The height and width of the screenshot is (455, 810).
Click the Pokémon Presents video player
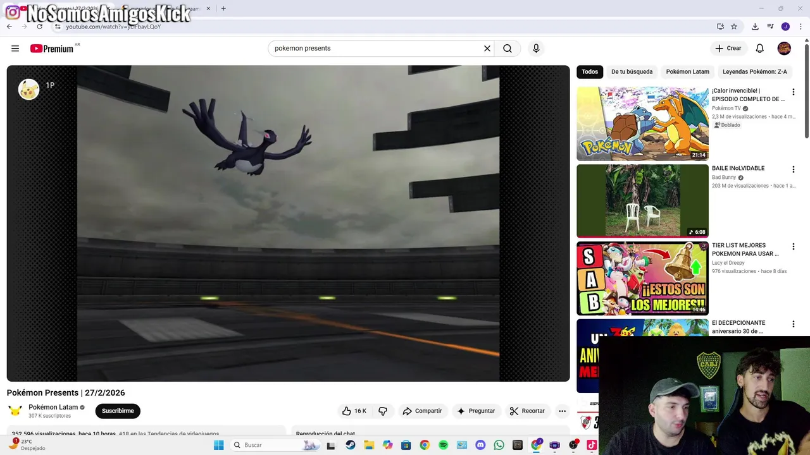pos(288,223)
